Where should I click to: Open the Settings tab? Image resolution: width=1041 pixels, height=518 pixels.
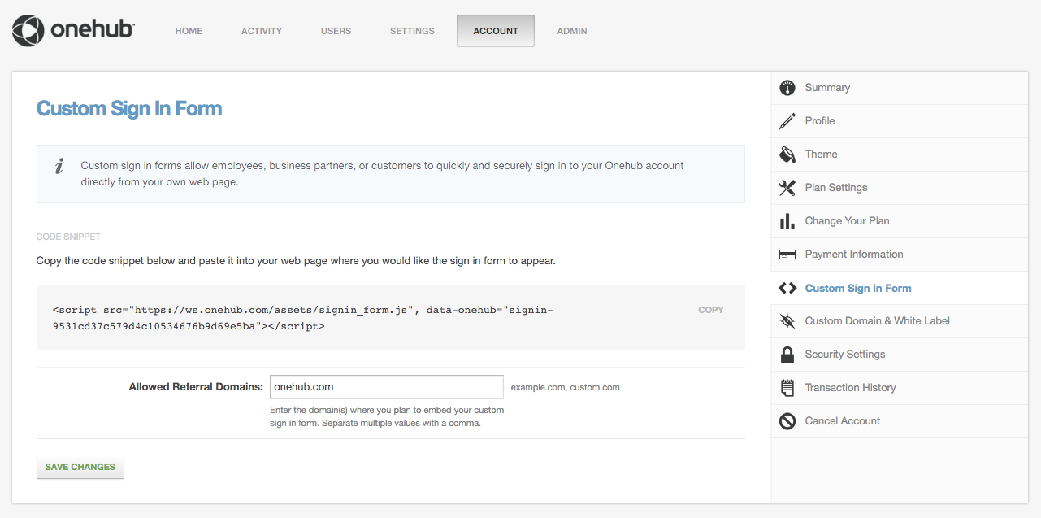tap(412, 31)
